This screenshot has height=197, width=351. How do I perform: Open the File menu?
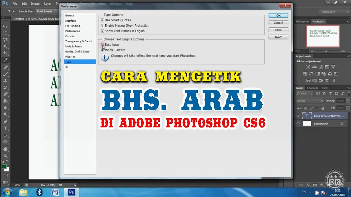click(15, 4)
